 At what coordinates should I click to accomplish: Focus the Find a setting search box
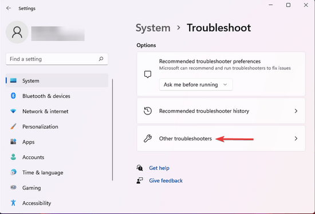pos(57,59)
